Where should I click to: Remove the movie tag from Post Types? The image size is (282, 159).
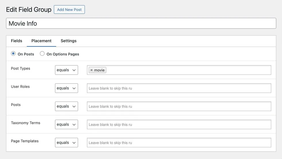91,70
